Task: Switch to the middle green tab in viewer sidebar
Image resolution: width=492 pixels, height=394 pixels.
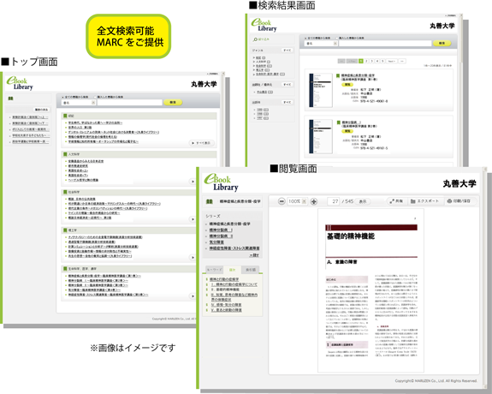Action: [232, 270]
